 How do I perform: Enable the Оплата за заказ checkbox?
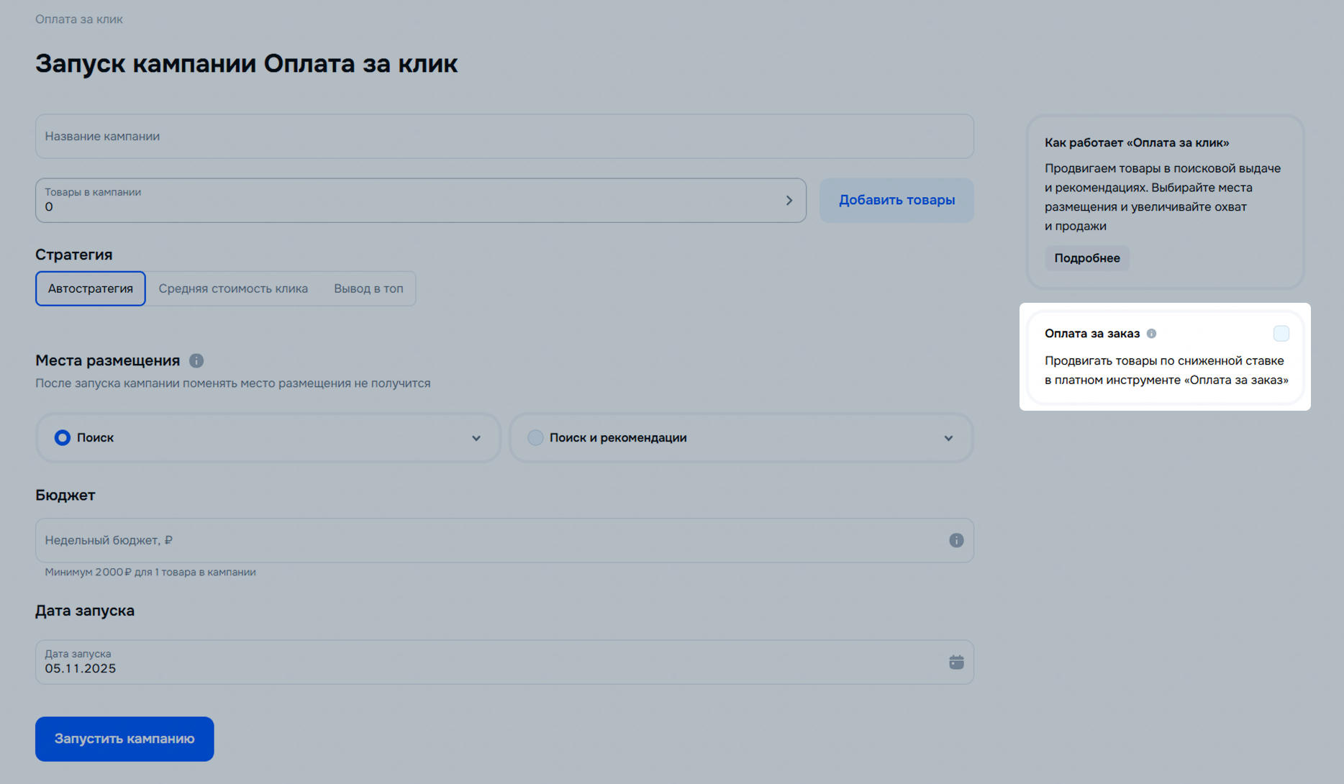click(x=1281, y=334)
